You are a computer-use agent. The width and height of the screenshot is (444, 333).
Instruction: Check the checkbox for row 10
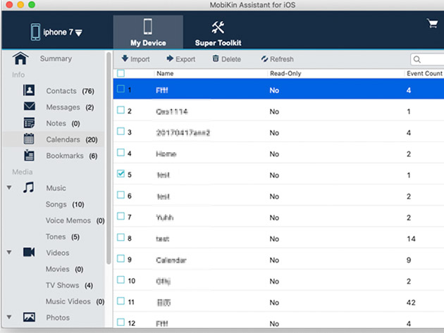[x=121, y=279]
